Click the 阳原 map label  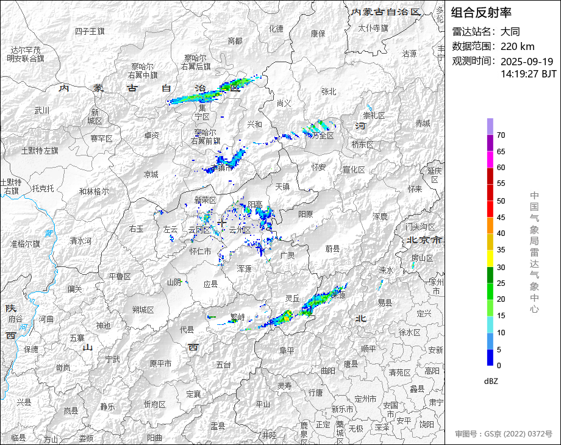306,214
